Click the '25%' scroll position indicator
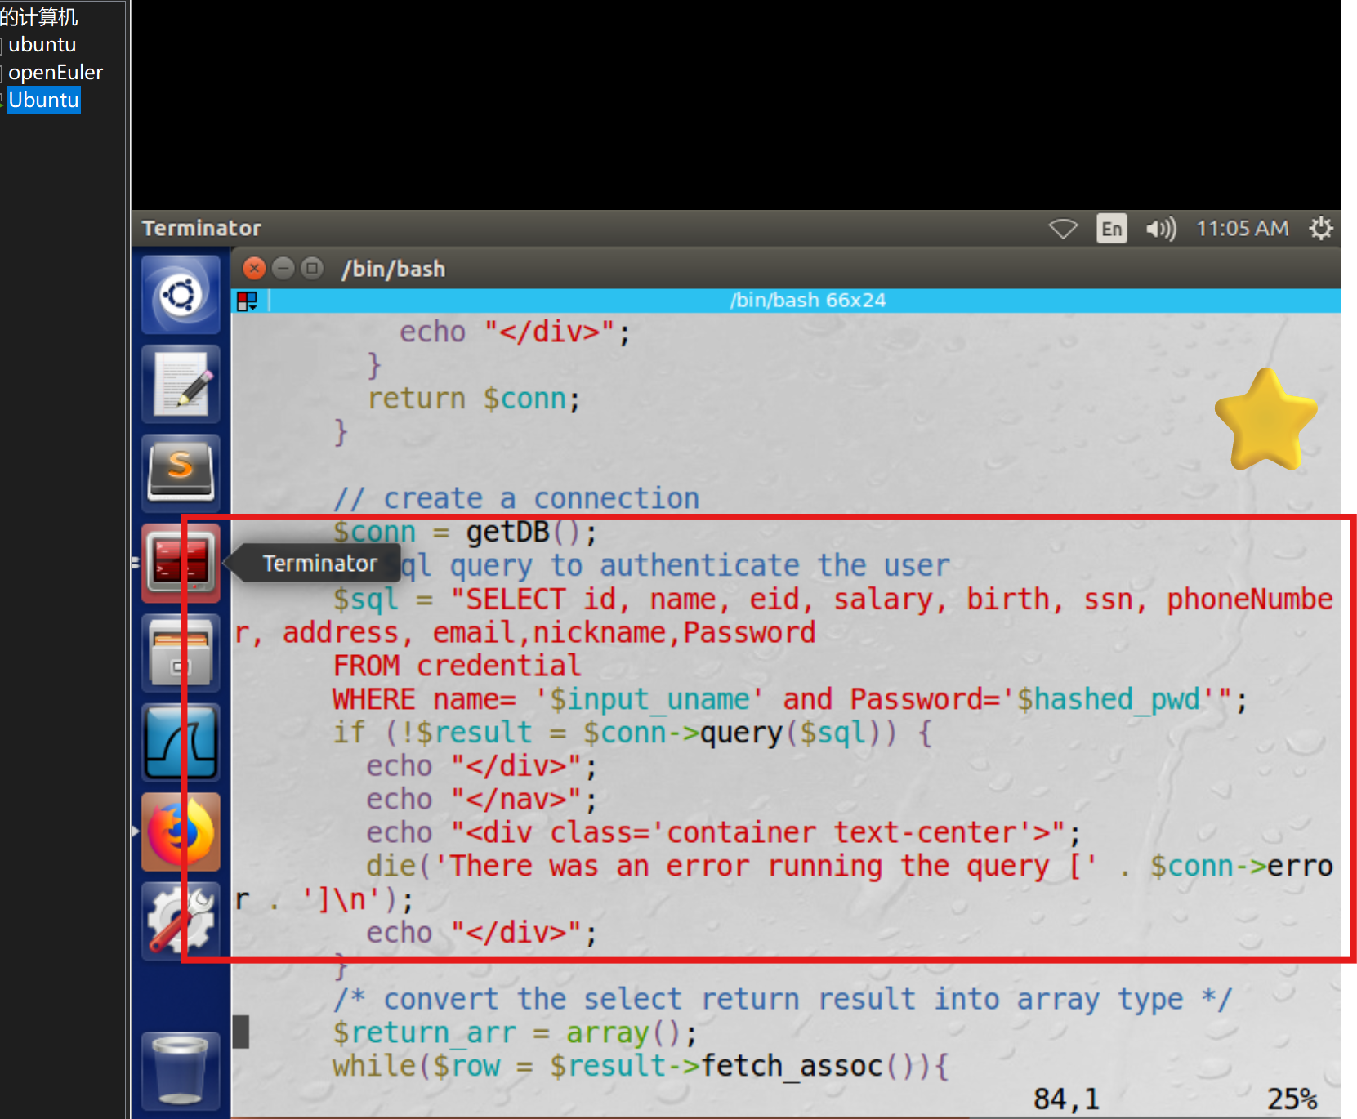Viewport: 1357px width, 1119px height. point(1292,1099)
